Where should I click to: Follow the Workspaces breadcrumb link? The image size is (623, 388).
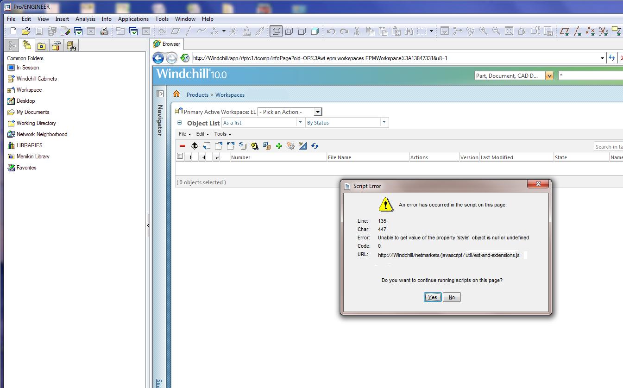[230, 95]
